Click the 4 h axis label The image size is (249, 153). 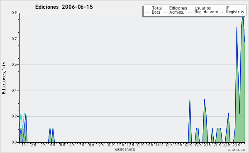(52, 145)
